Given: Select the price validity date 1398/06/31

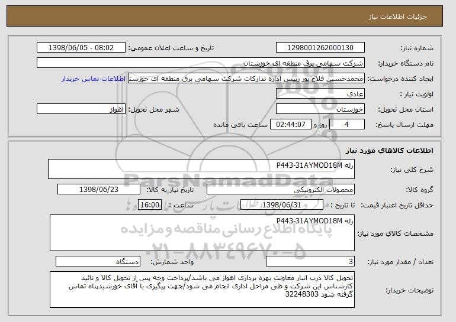Looking at the screenshot, I should point(282,205).
